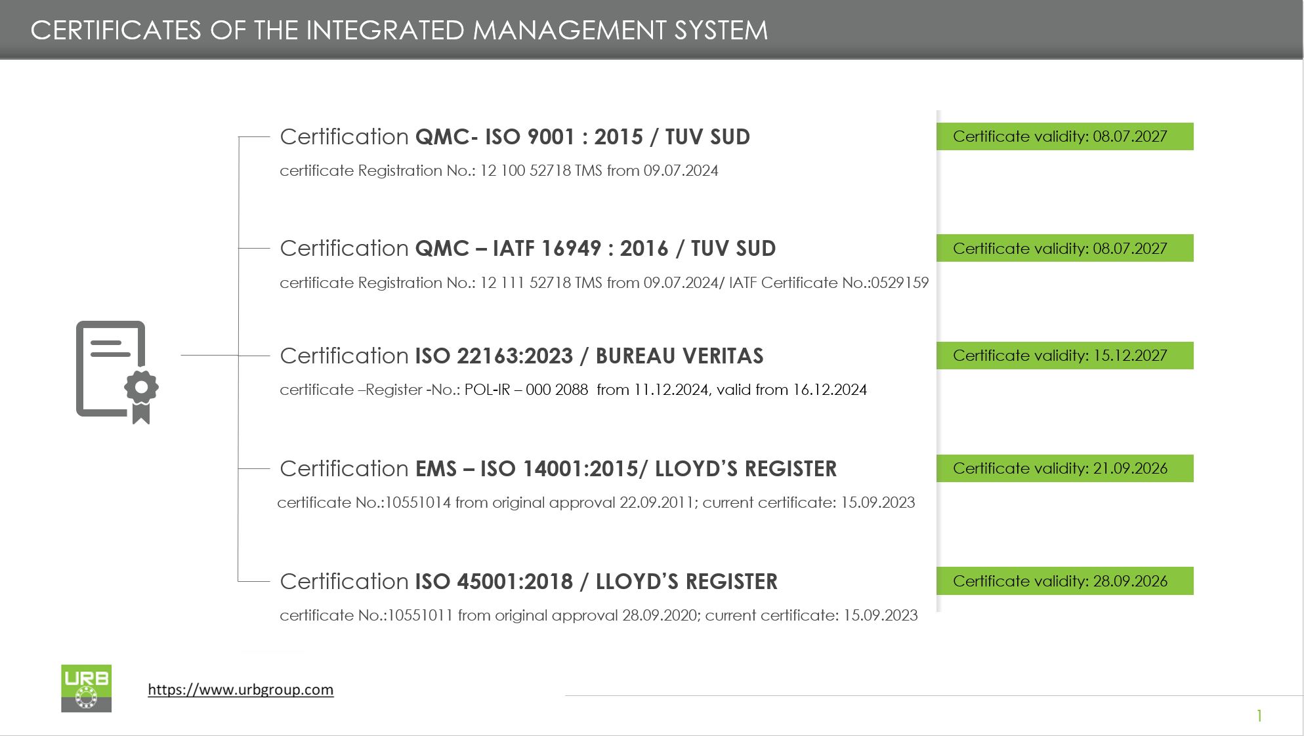
Task: Click the URB logo
Action: (86, 688)
